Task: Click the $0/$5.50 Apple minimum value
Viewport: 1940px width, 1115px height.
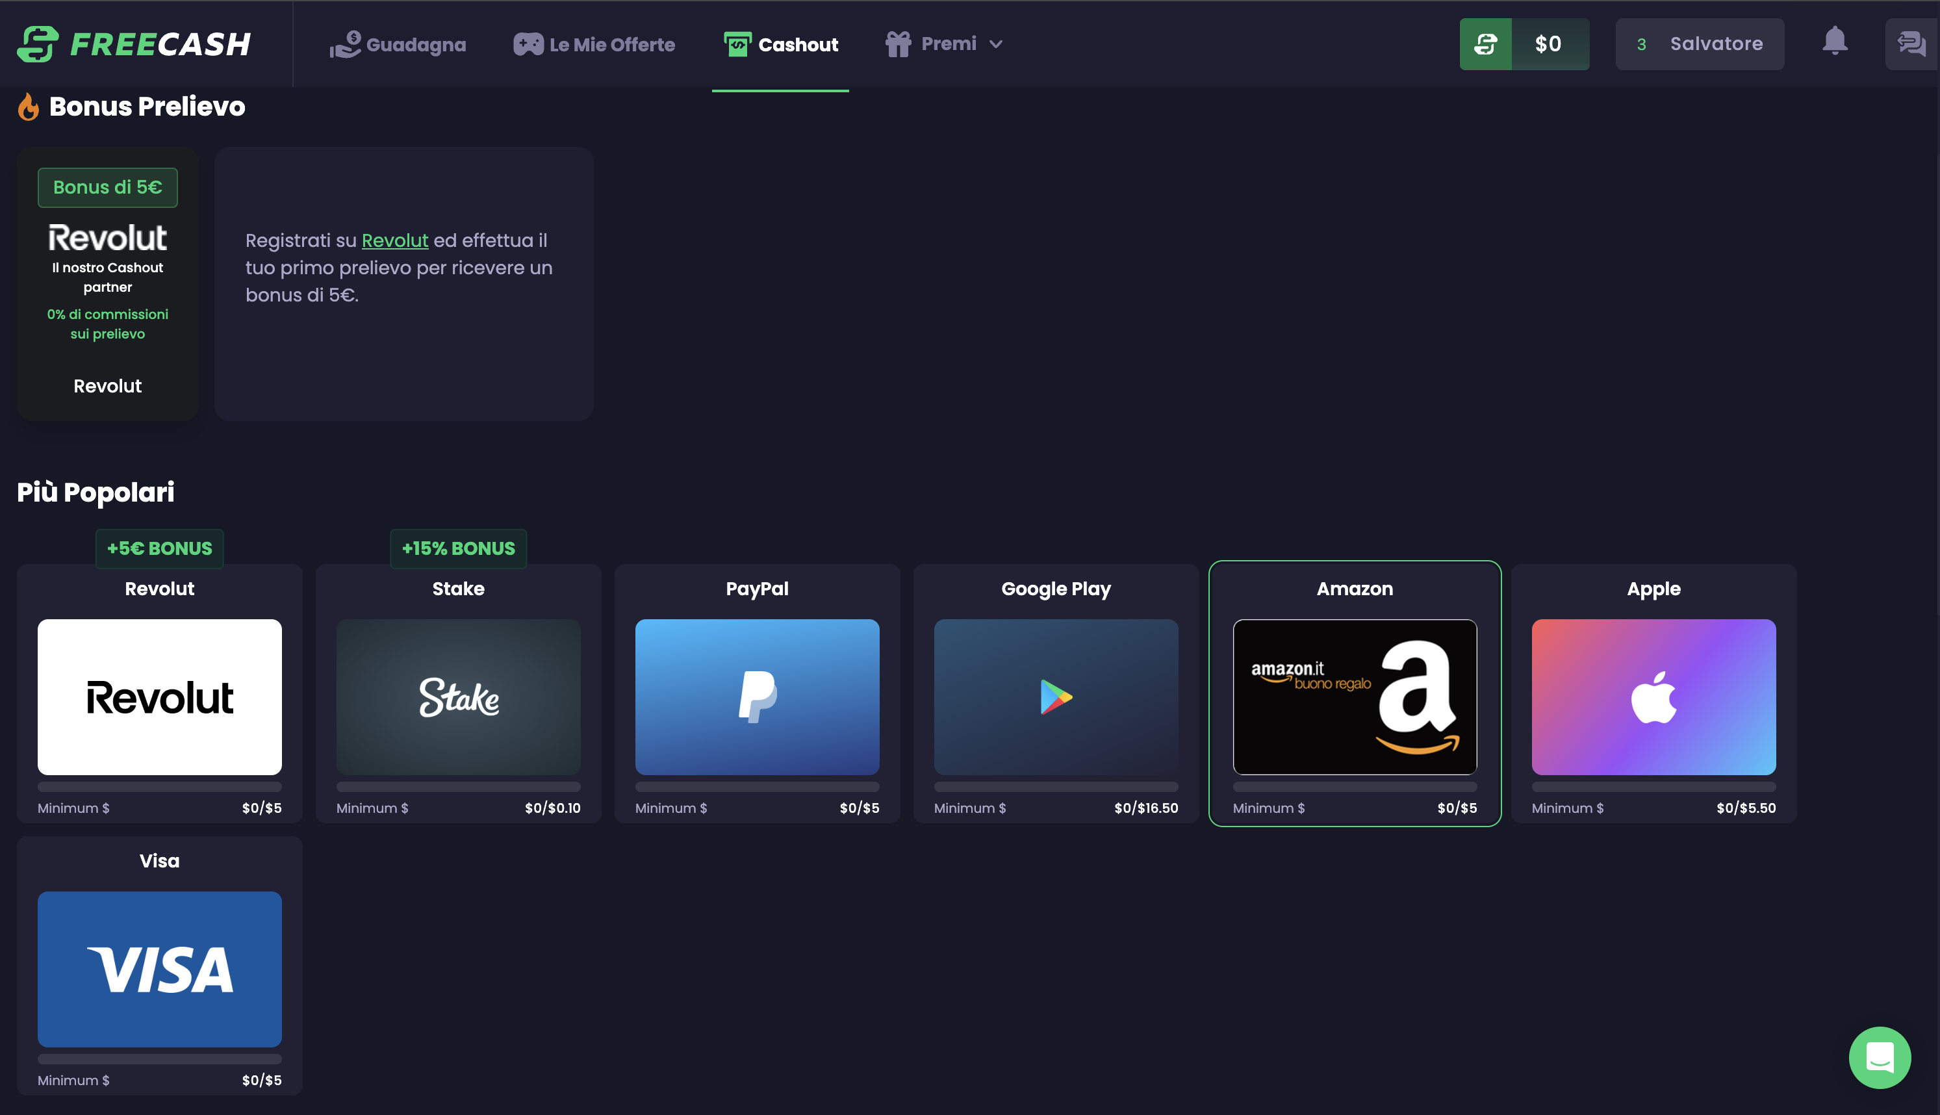Action: (1746, 808)
